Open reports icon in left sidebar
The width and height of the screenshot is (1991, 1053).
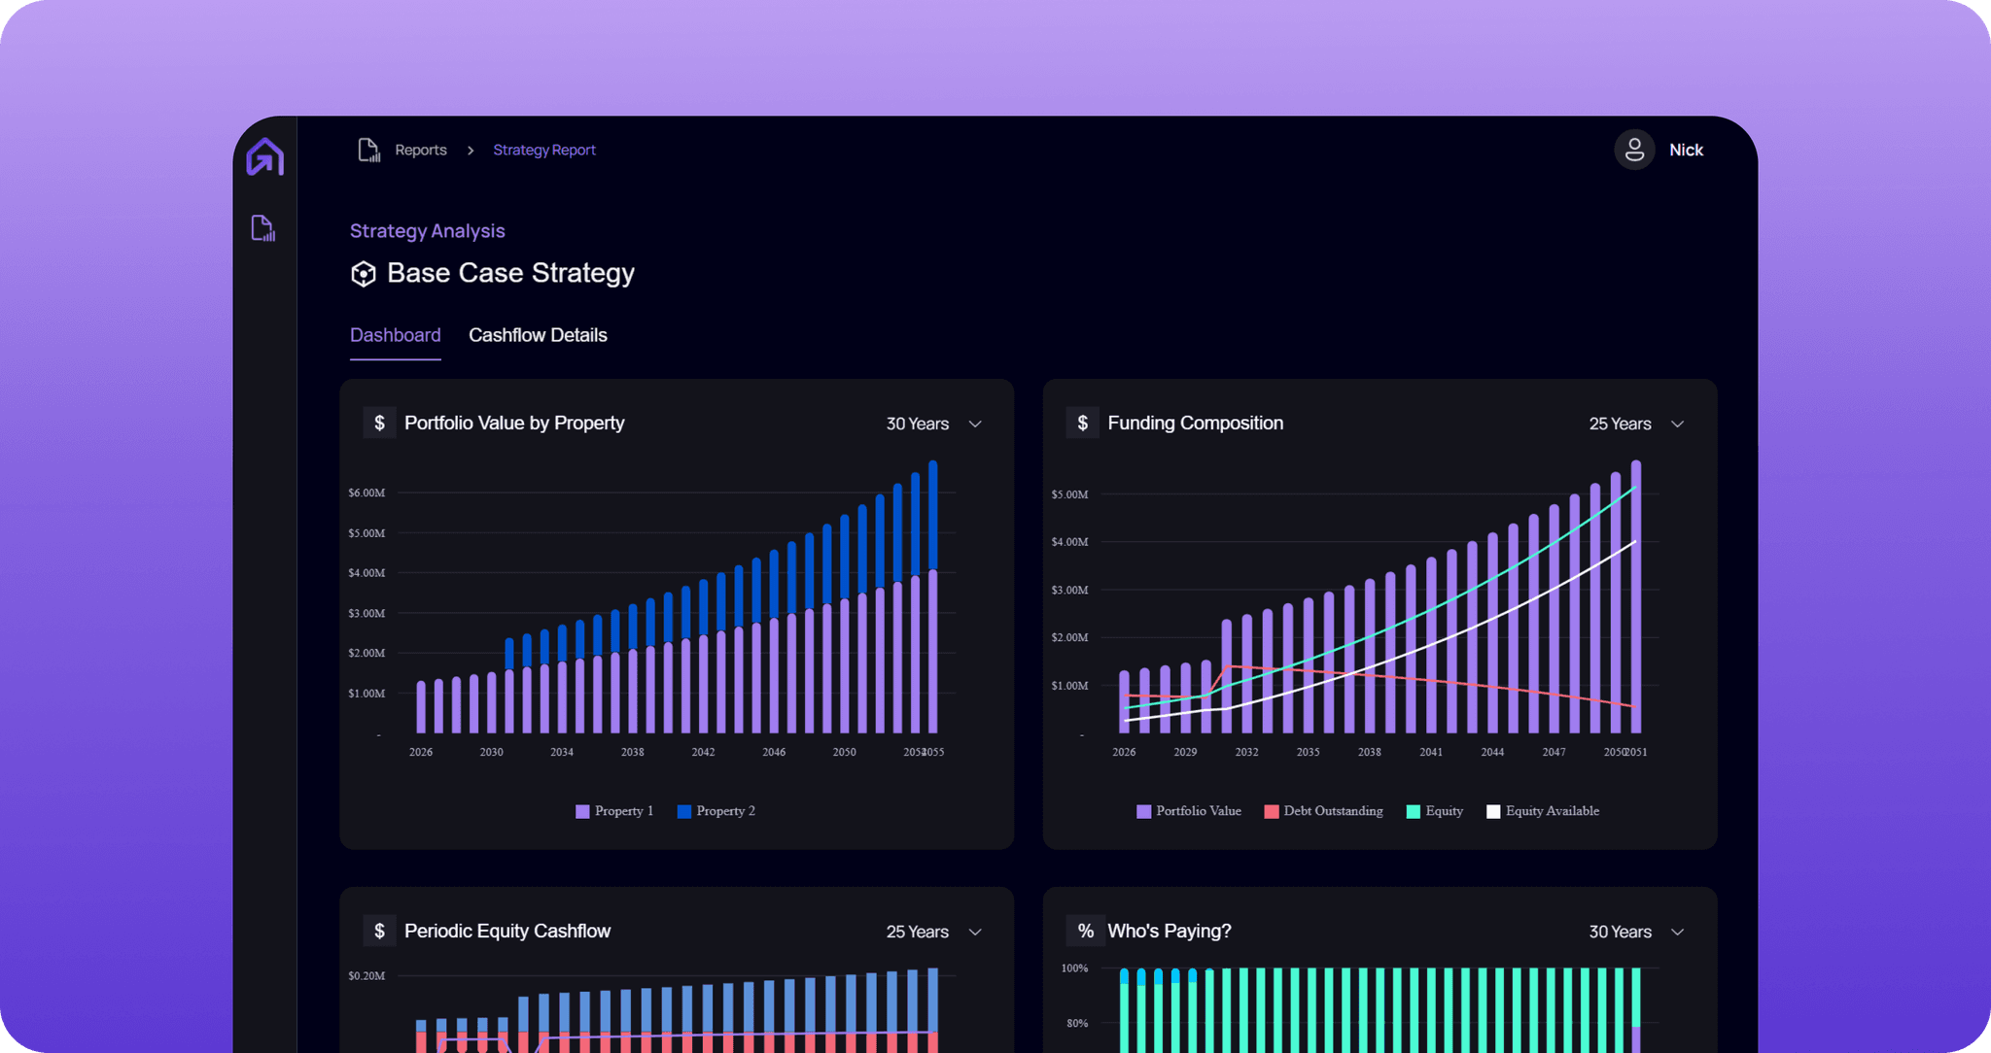coord(263,228)
